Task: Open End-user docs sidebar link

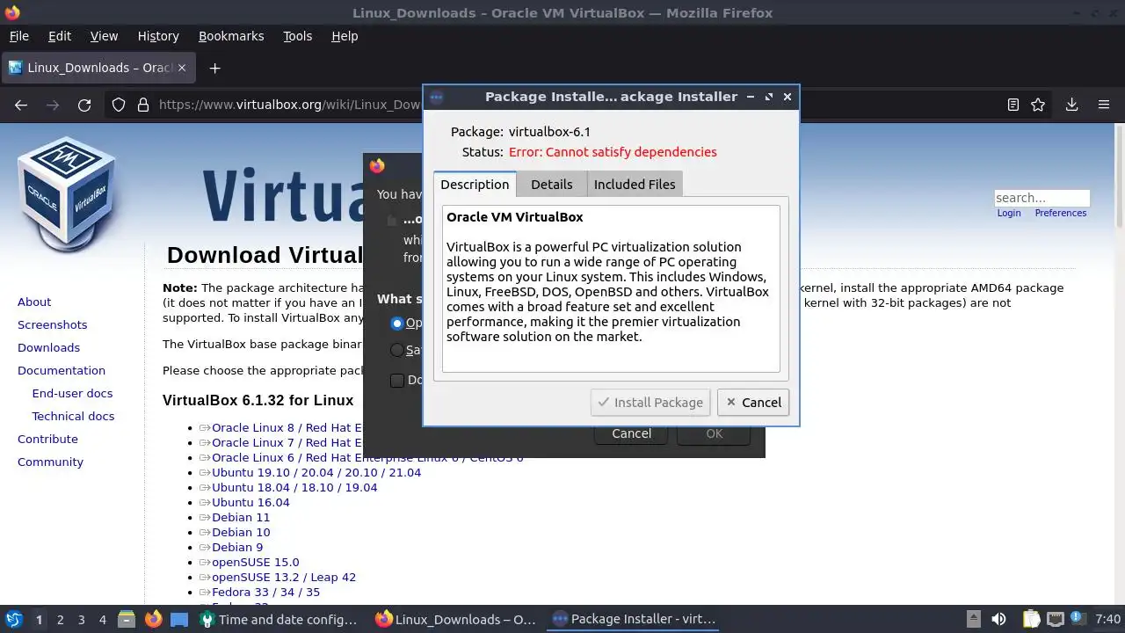Action: tap(72, 393)
